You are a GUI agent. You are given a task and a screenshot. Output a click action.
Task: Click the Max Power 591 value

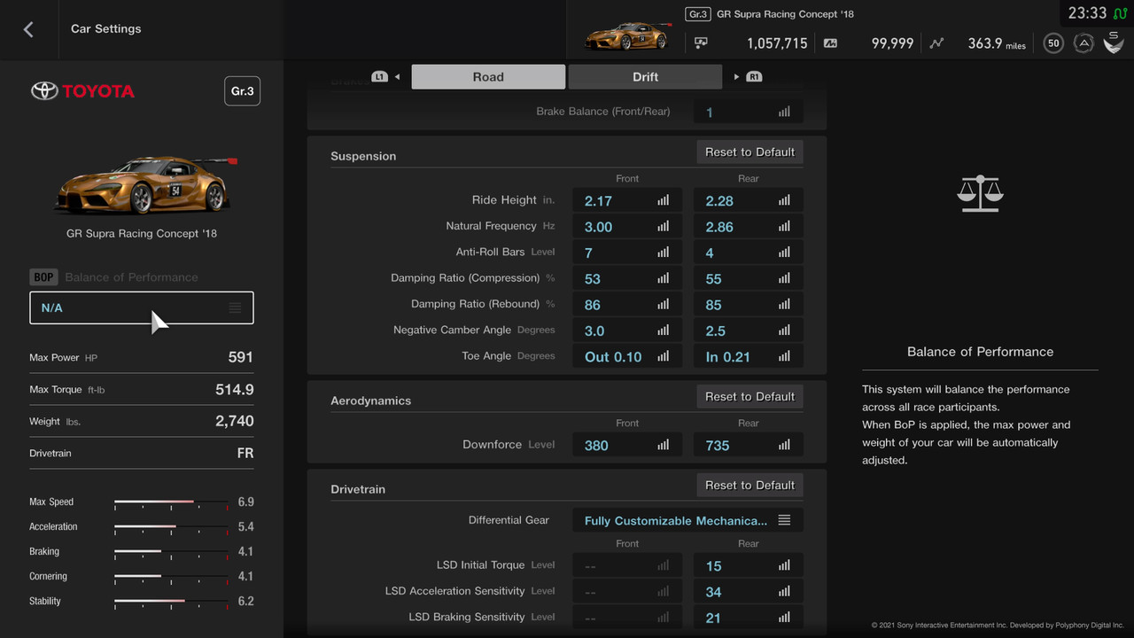click(x=240, y=357)
